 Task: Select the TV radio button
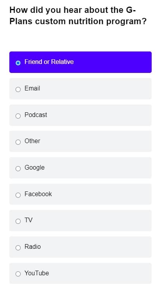[18, 221]
